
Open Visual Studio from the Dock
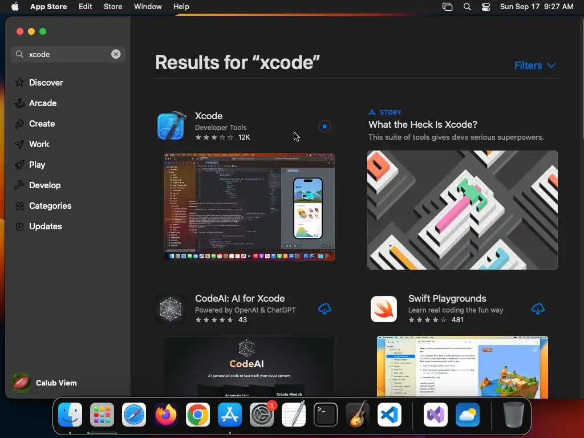[436, 415]
